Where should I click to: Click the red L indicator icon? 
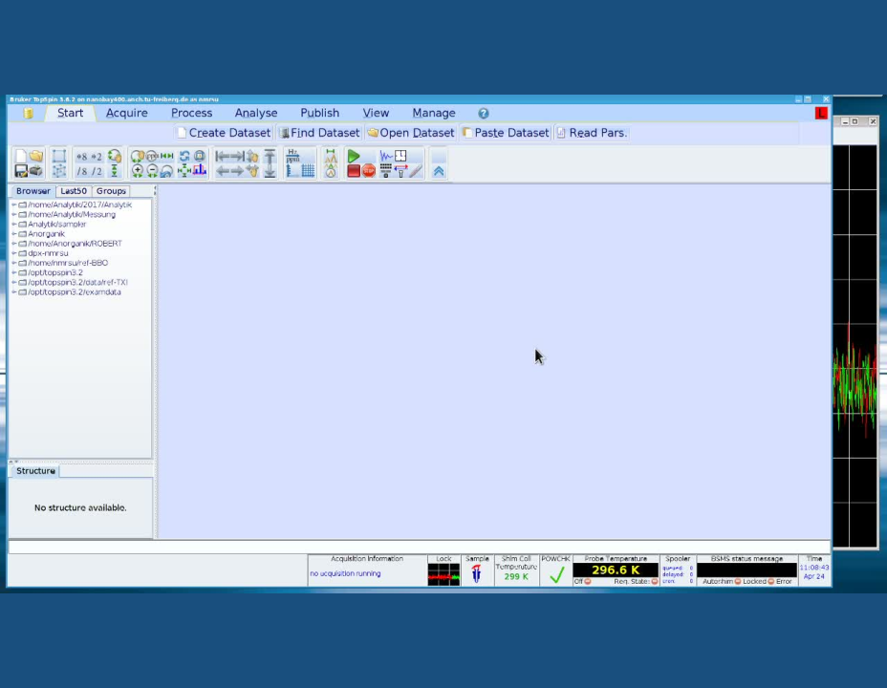(x=821, y=114)
